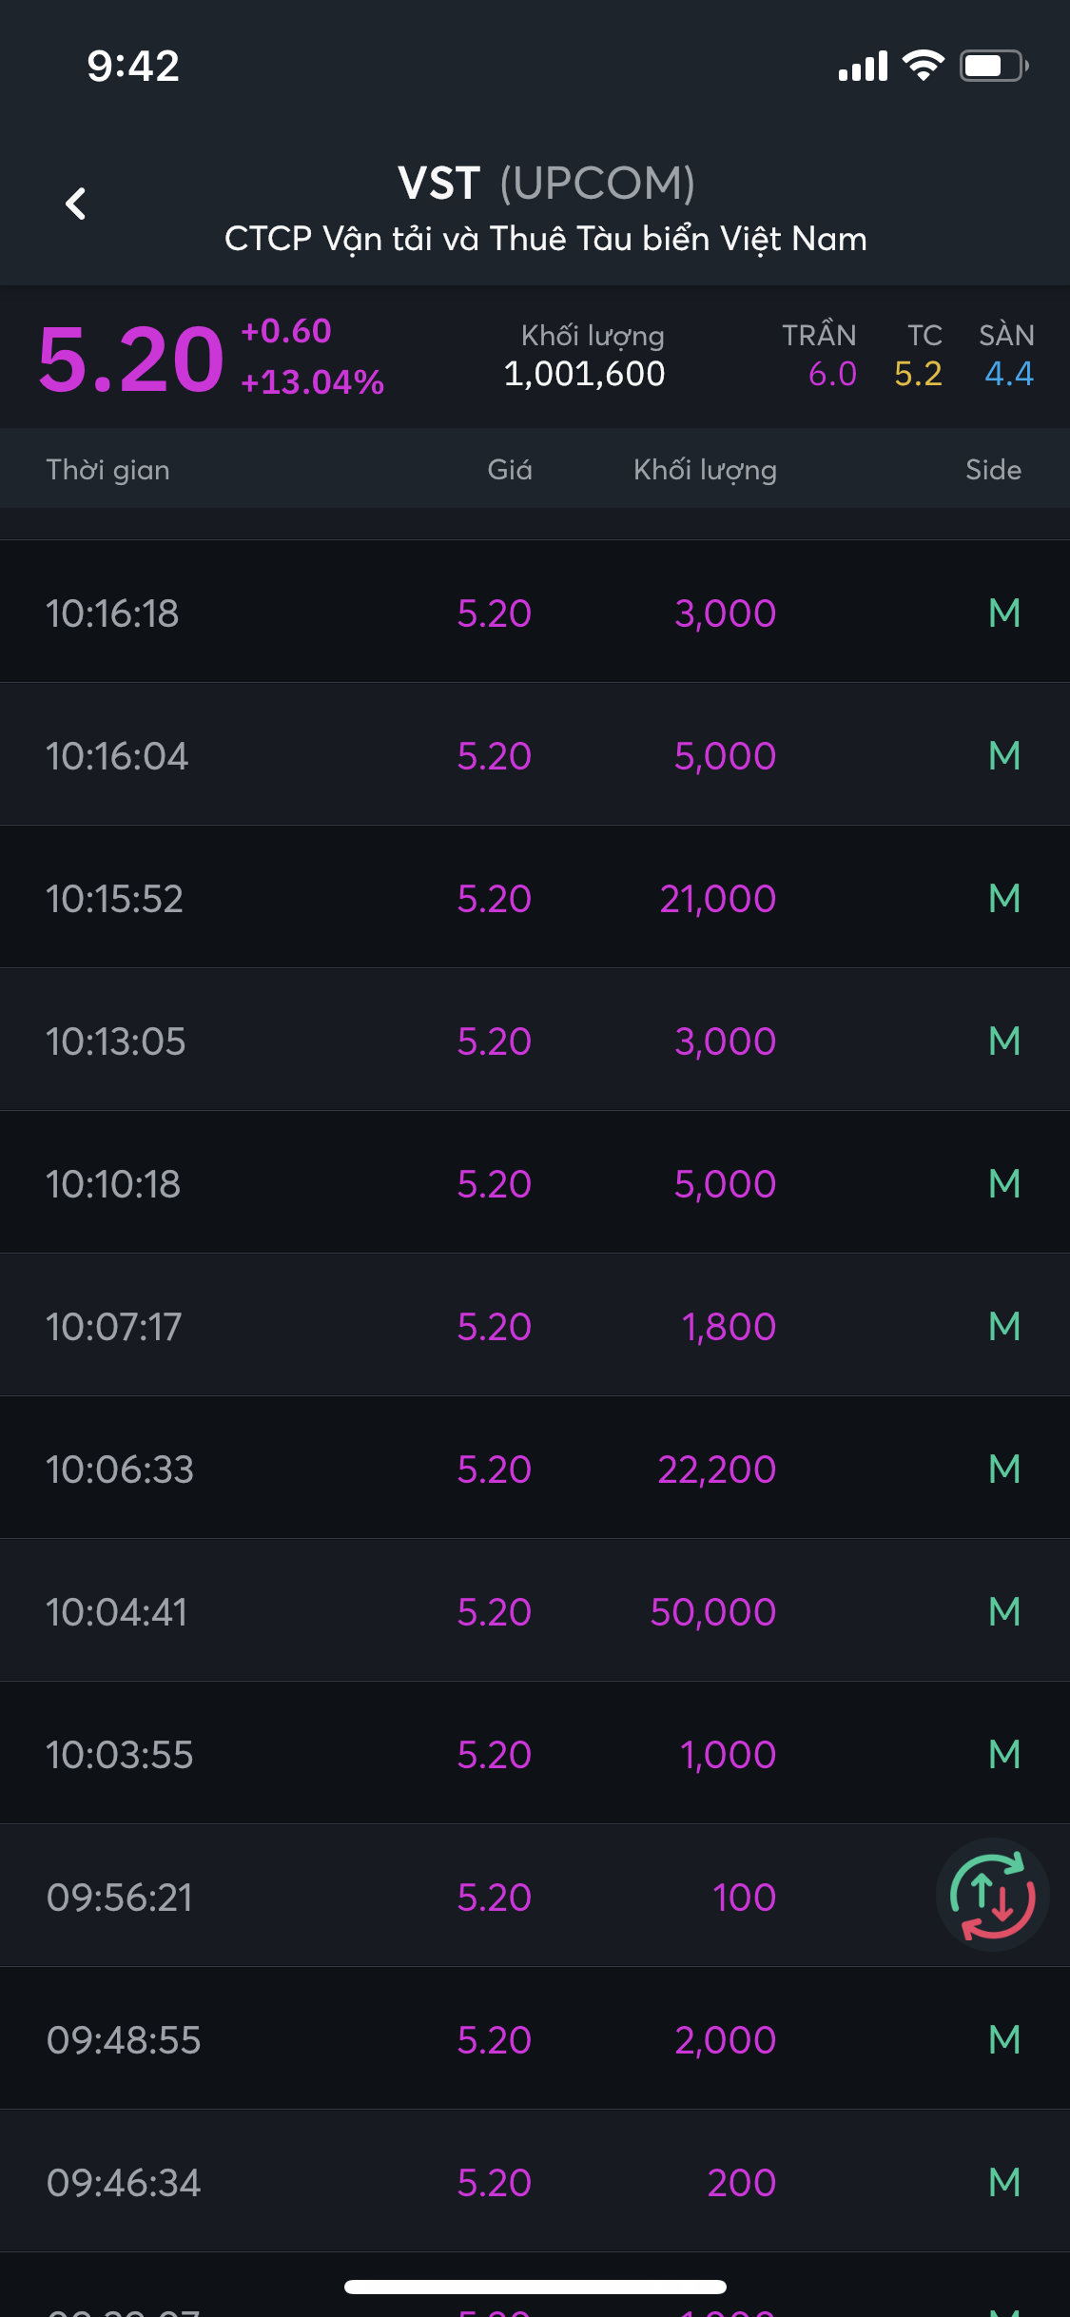1070x2317 pixels.
Task: Tap the M side marker at 10:04:41
Action: click(1004, 1612)
